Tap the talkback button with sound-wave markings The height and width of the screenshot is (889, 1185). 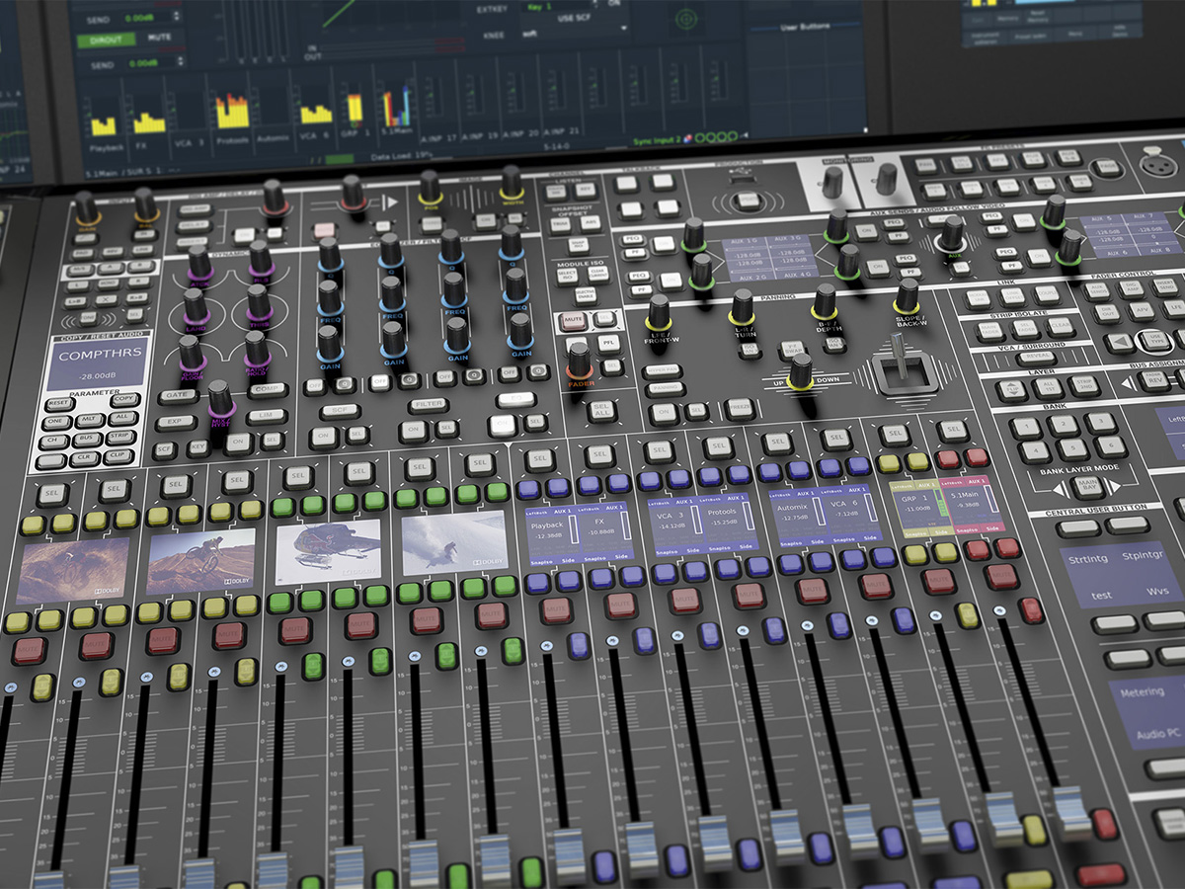coord(749,201)
